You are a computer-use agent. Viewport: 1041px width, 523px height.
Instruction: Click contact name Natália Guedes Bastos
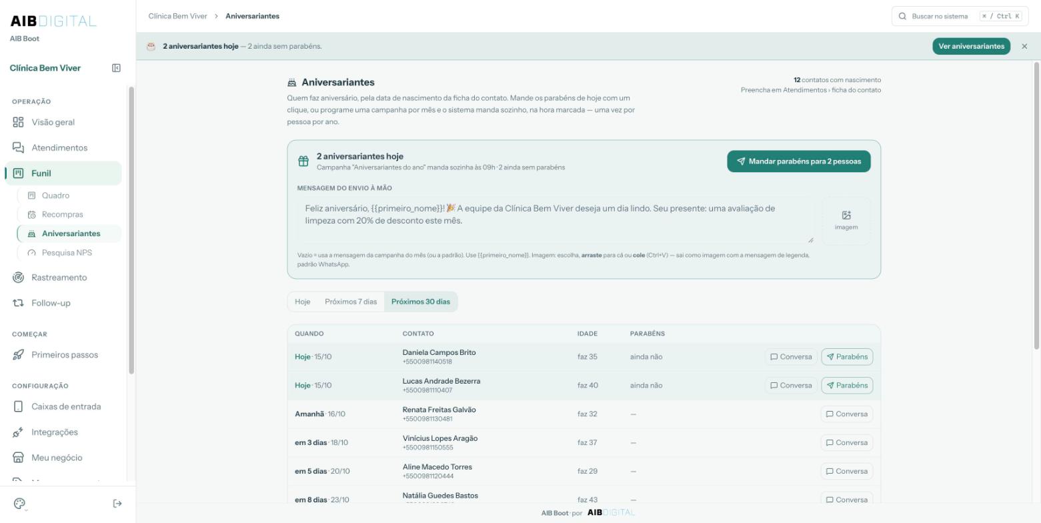pos(440,496)
